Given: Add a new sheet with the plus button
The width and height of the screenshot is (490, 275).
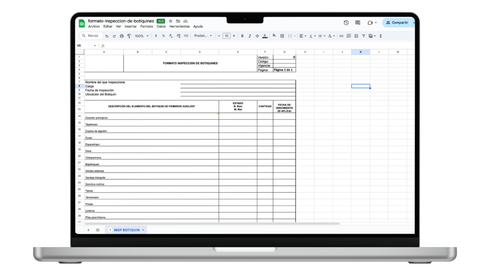Looking at the screenshot, I should point(88,230).
